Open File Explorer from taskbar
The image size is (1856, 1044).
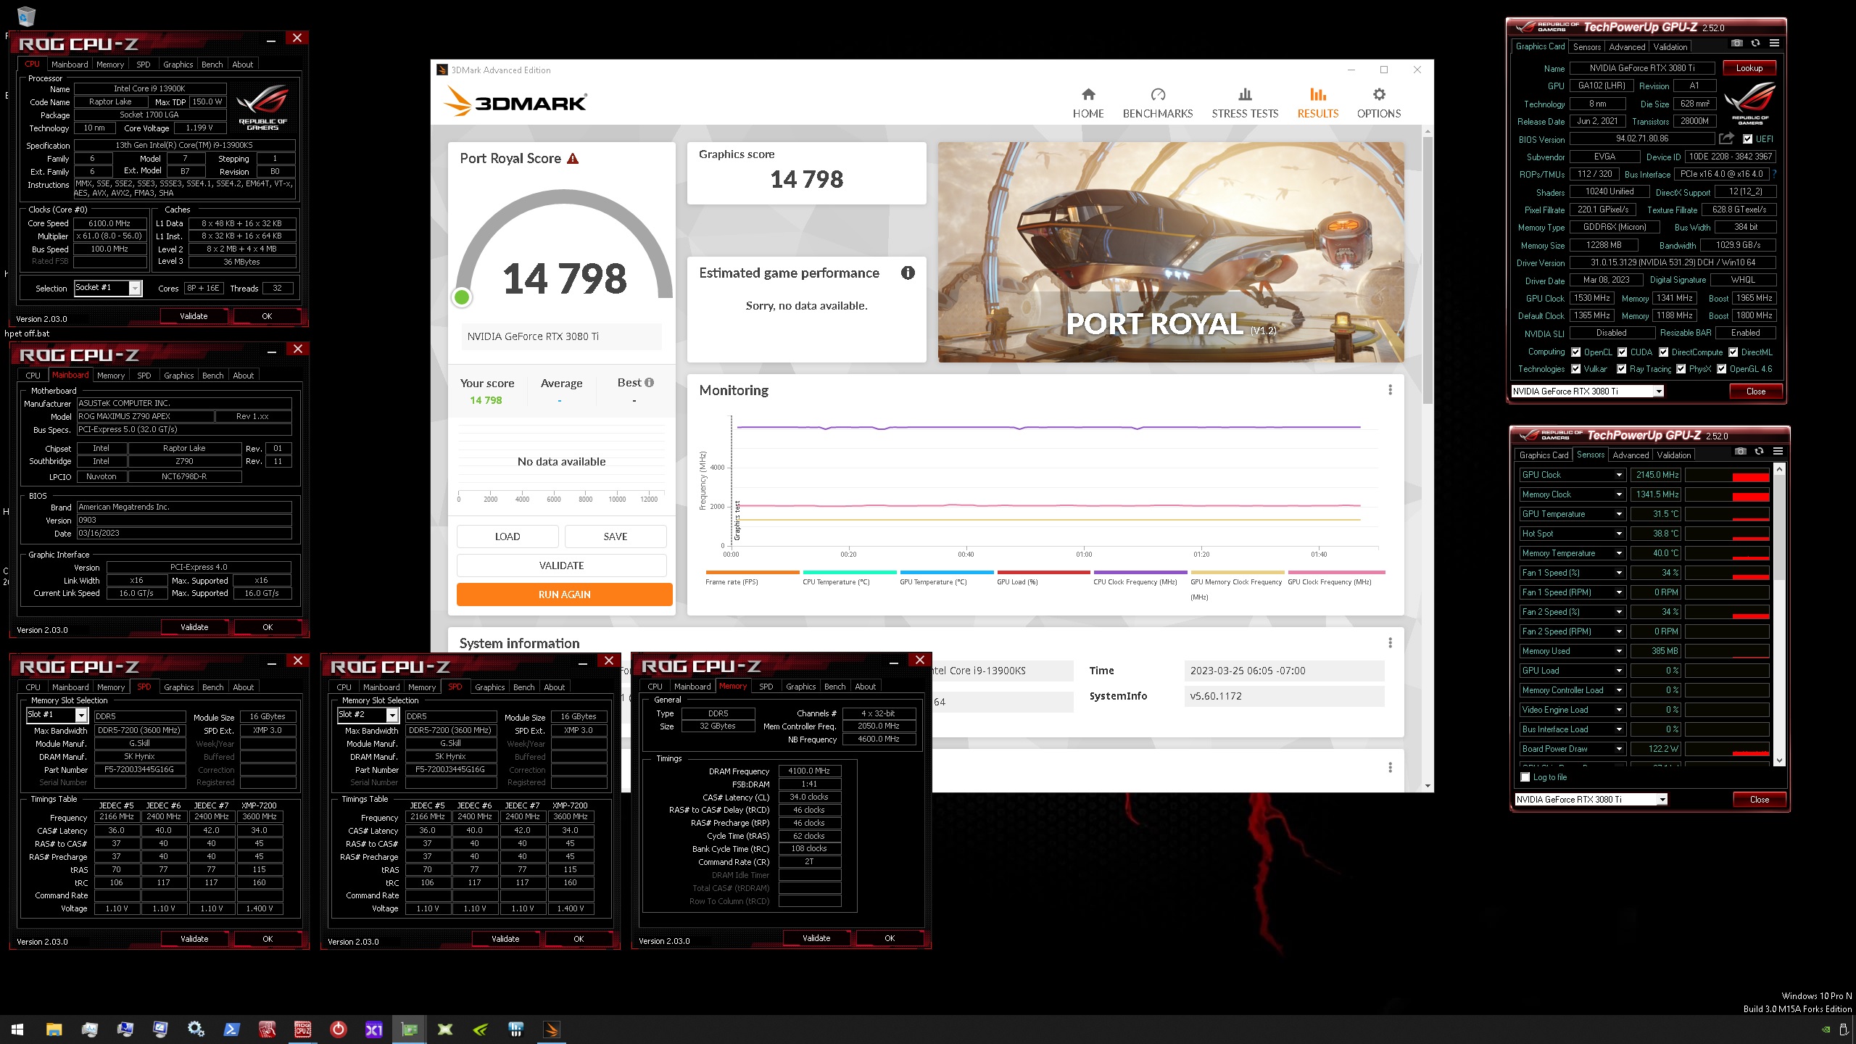[54, 1029]
